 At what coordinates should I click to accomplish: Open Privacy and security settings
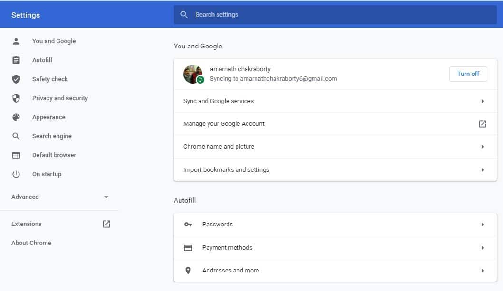[x=60, y=98]
